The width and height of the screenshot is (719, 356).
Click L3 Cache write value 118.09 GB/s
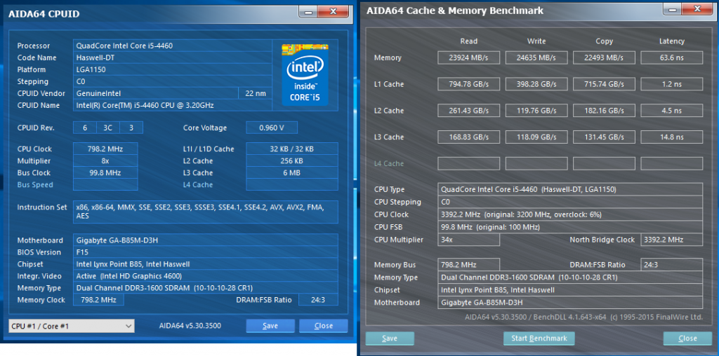536,137
